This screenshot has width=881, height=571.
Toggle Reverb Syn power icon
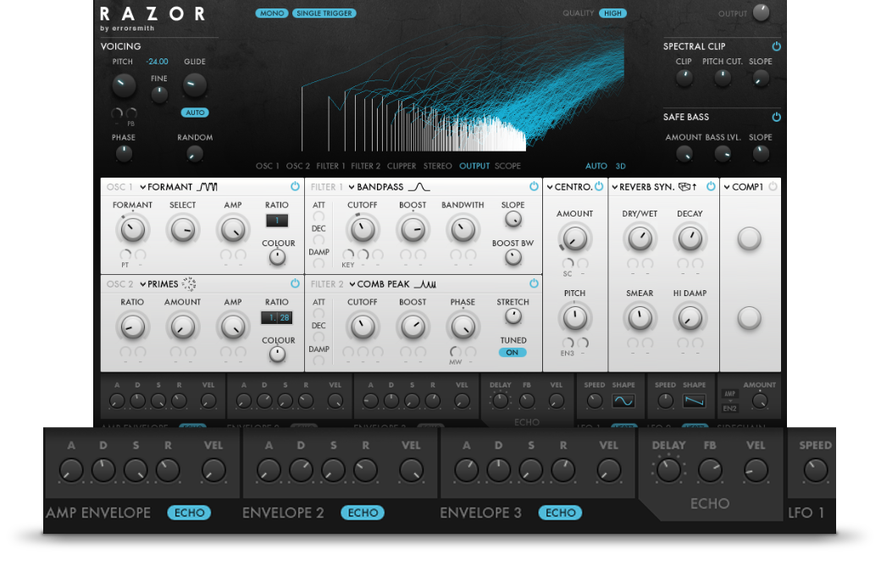pyautogui.click(x=711, y=186)
